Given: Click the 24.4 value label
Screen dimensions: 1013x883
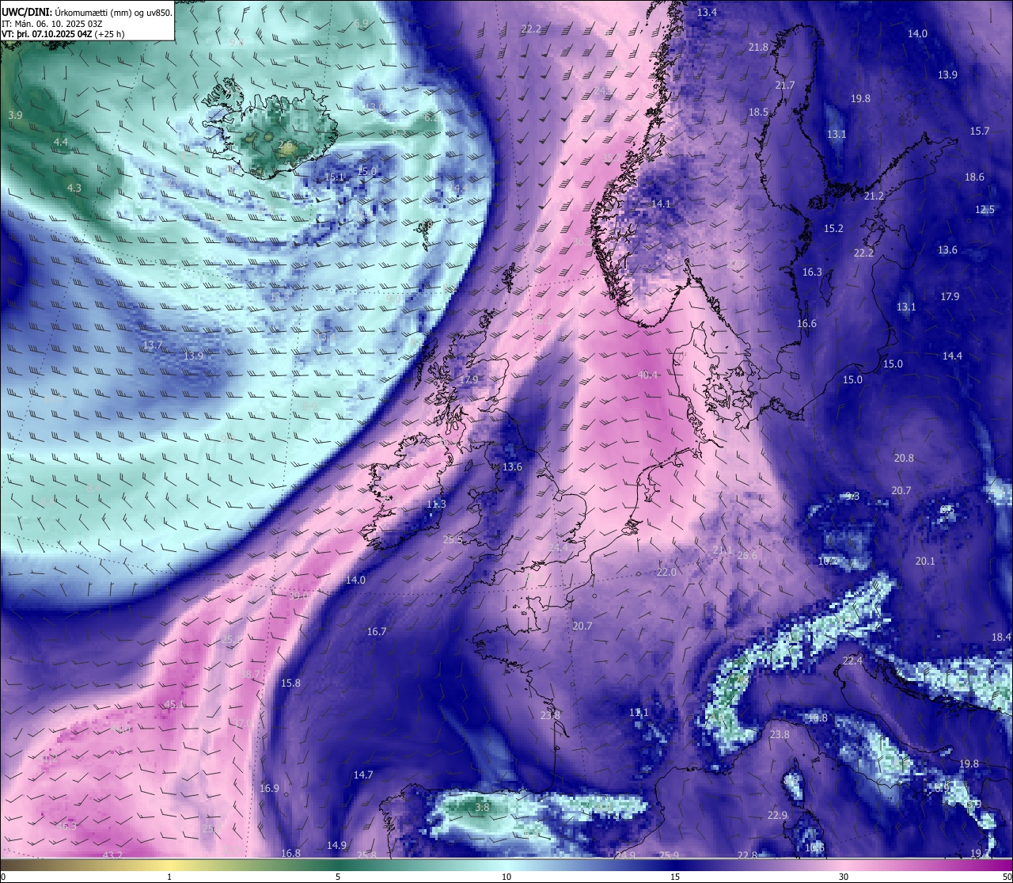Looking at the screenshot, I should point(558,547).
